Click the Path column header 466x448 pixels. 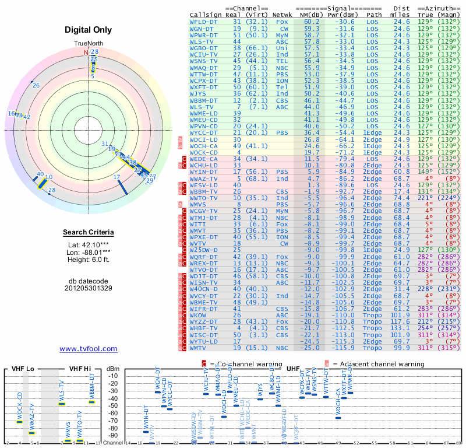374,15
